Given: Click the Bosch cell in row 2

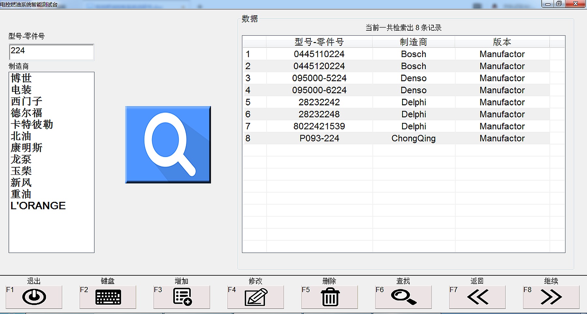Looking at the screenshot, I should click(414, 66).
